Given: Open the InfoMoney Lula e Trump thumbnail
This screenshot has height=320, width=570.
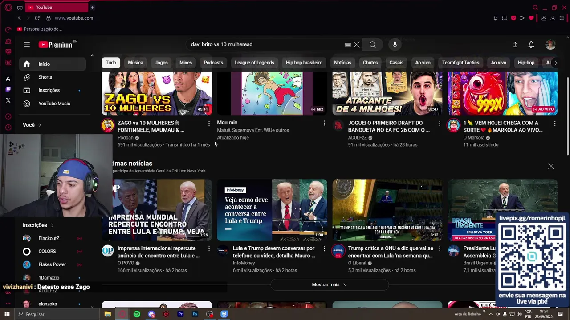Looking at the screenshot, I should (272, 210).
